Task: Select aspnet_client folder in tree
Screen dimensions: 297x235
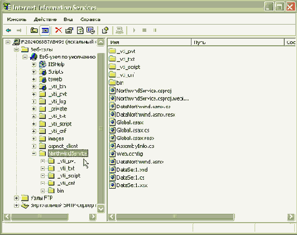Action: pos(63,146)
